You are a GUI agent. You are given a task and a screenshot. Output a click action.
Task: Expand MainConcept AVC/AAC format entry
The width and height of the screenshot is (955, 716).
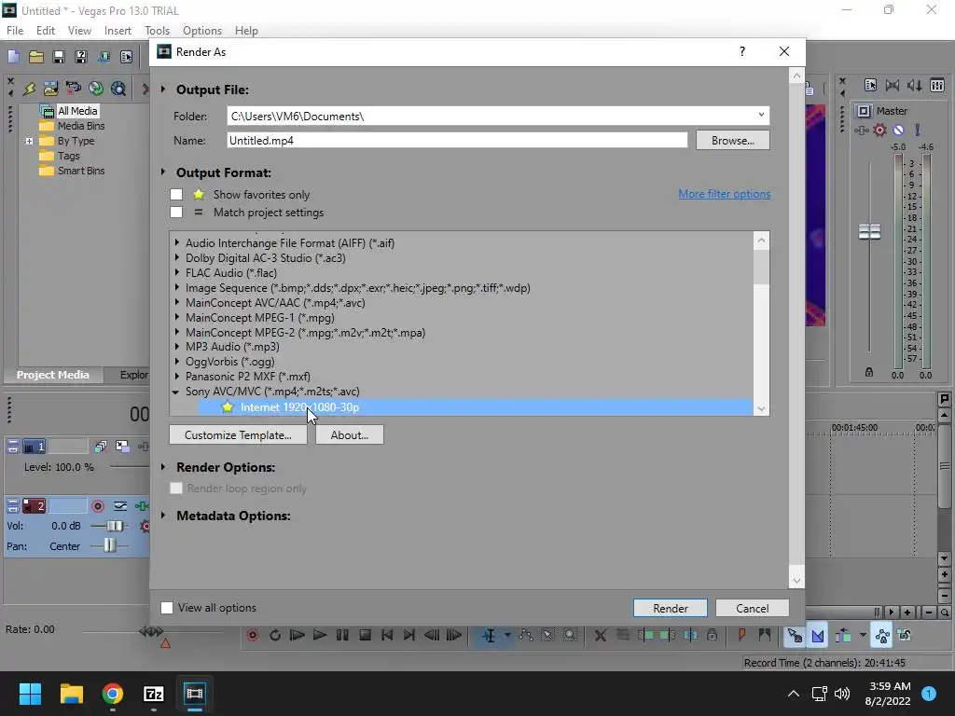coord(176,303)
